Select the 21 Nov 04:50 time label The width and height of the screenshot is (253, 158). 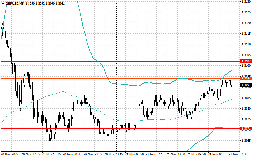[x=197, y=154]
